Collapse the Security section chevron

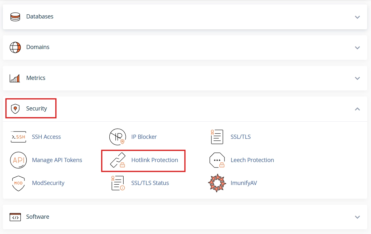click(357, 109)
